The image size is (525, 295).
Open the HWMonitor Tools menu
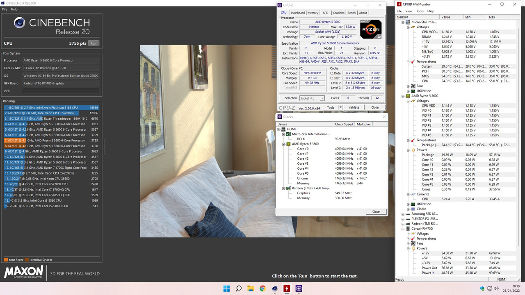[x=420, y=11]
